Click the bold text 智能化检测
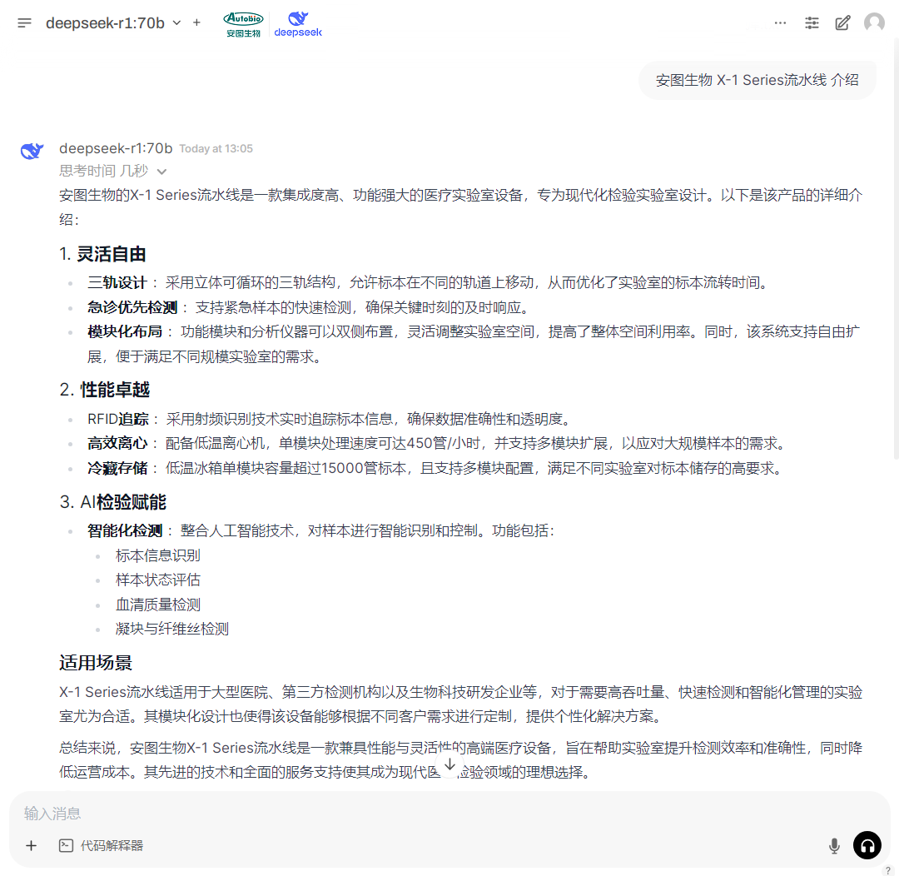 125,530
